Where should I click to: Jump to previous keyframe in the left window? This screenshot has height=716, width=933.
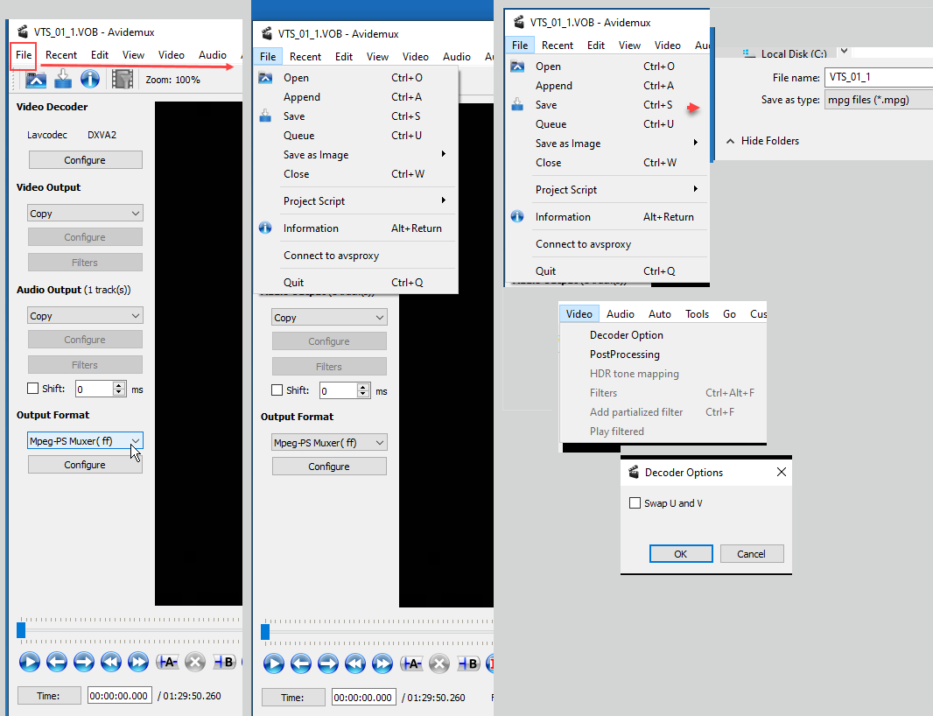pyautogui.click(x=110, y=662)
